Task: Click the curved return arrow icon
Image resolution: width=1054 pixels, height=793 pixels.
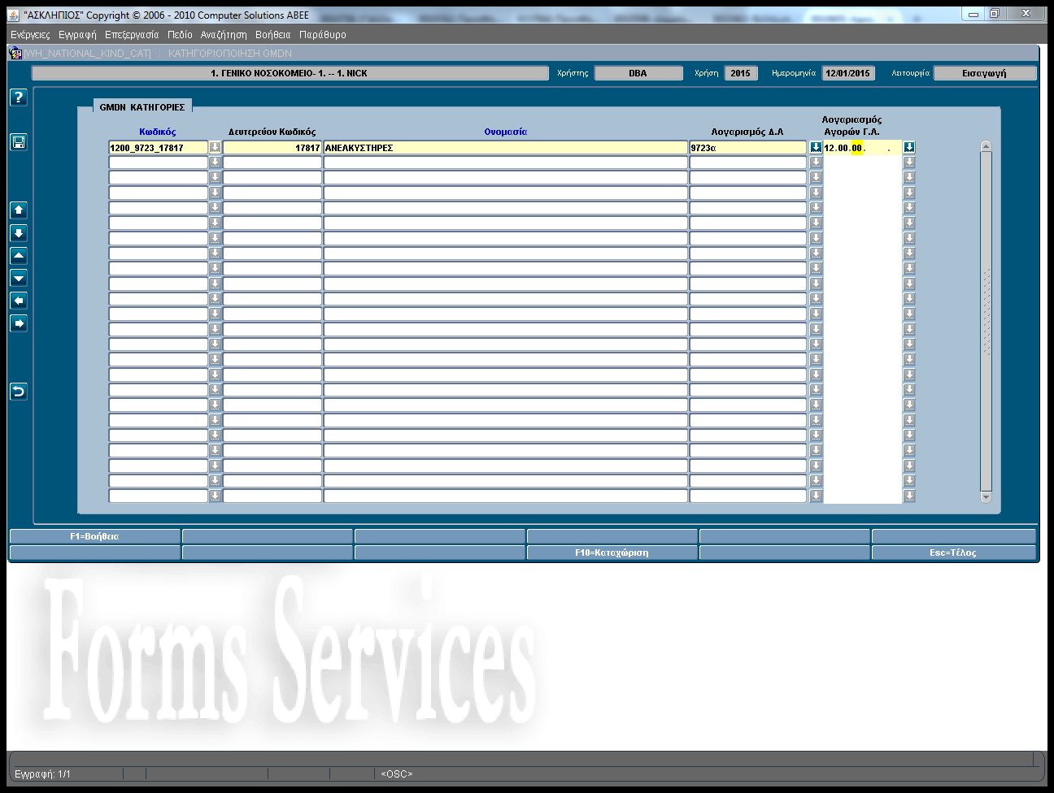Action: point(19,392)
